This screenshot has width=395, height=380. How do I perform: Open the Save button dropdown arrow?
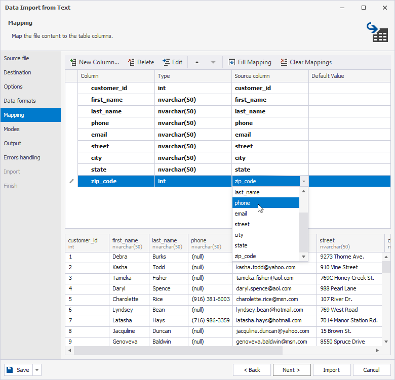(37, 370)
